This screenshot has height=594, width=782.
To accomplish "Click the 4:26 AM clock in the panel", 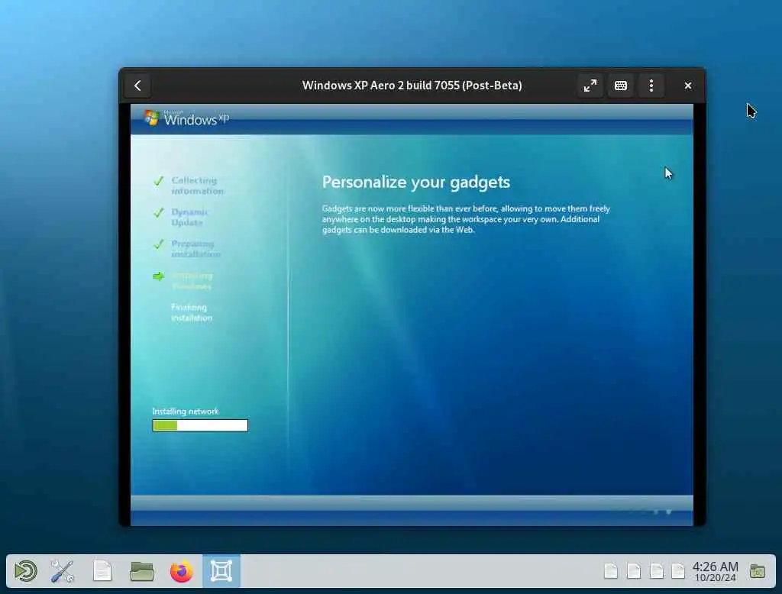I will click(715, 571).
